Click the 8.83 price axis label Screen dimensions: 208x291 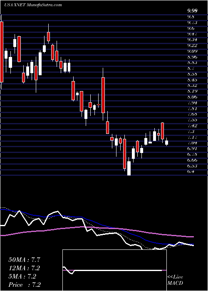[x=192, y=62]
